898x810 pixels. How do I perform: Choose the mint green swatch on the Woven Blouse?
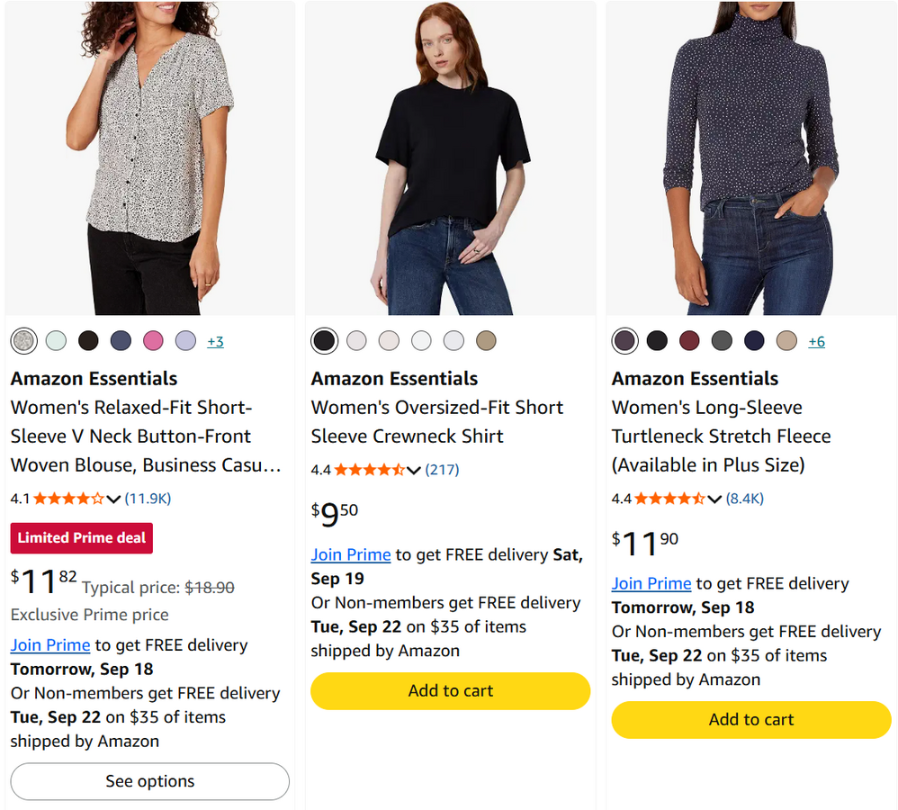click(x=56, y=341)
